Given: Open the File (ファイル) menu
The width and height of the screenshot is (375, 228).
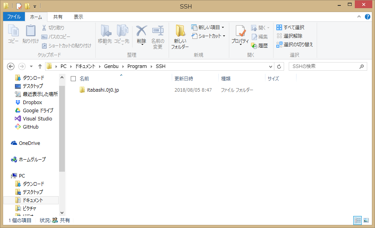Looking at the screenshot, I should click(x=14, y=17).
